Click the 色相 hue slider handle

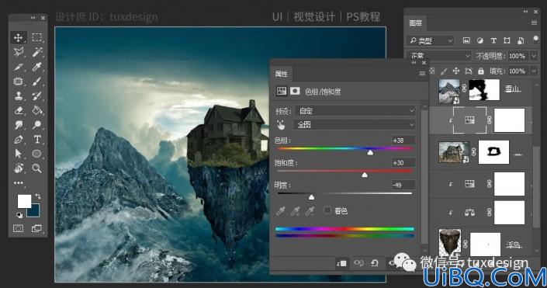370,152
